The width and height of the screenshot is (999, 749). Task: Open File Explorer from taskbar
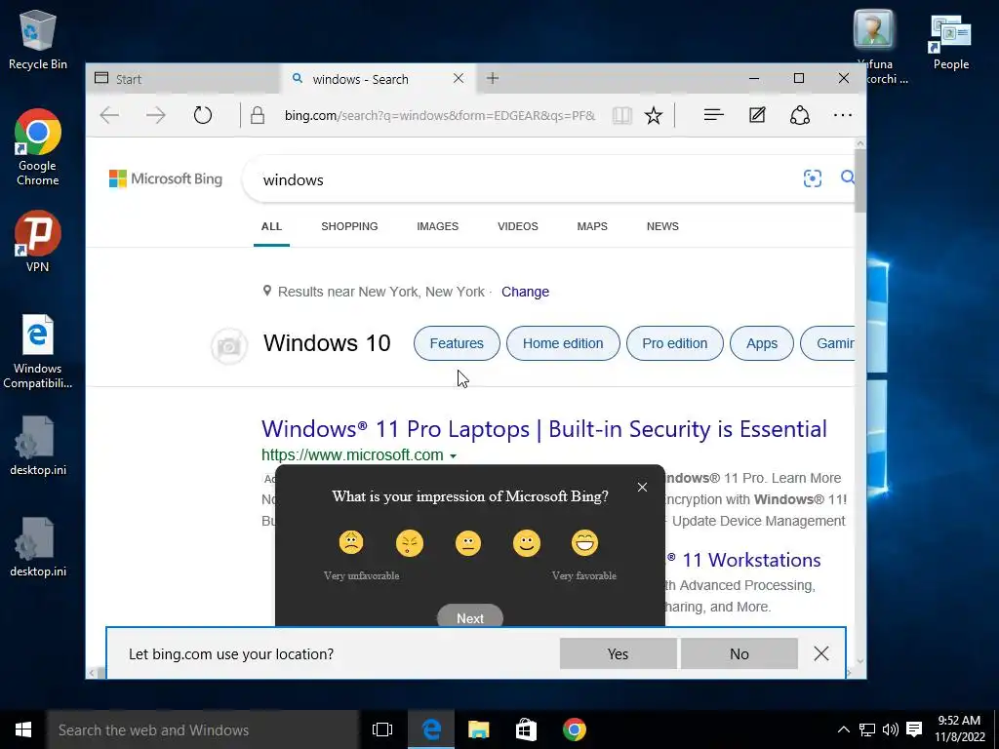478,729
